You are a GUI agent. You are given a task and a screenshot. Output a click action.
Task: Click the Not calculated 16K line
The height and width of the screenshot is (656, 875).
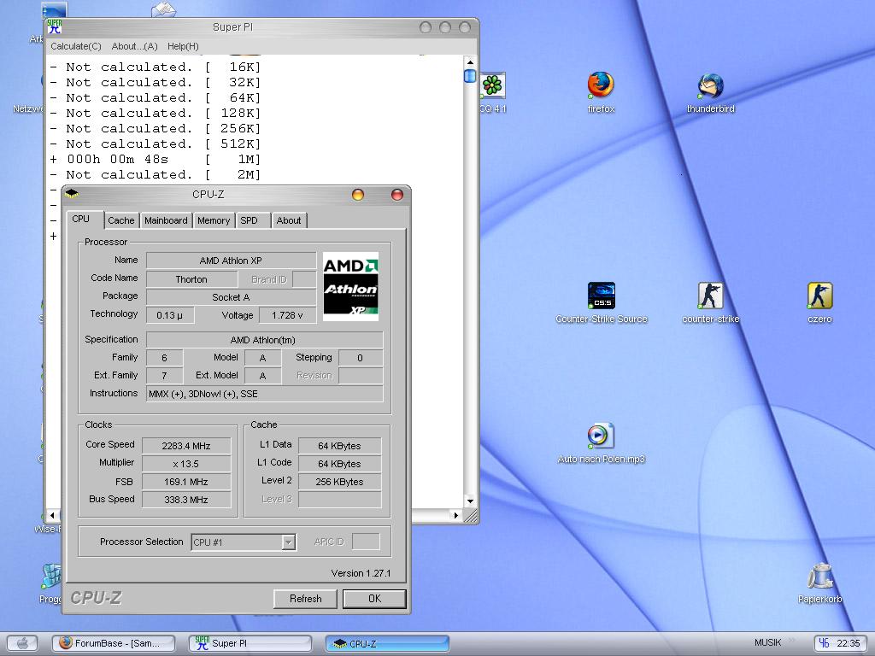156,67
